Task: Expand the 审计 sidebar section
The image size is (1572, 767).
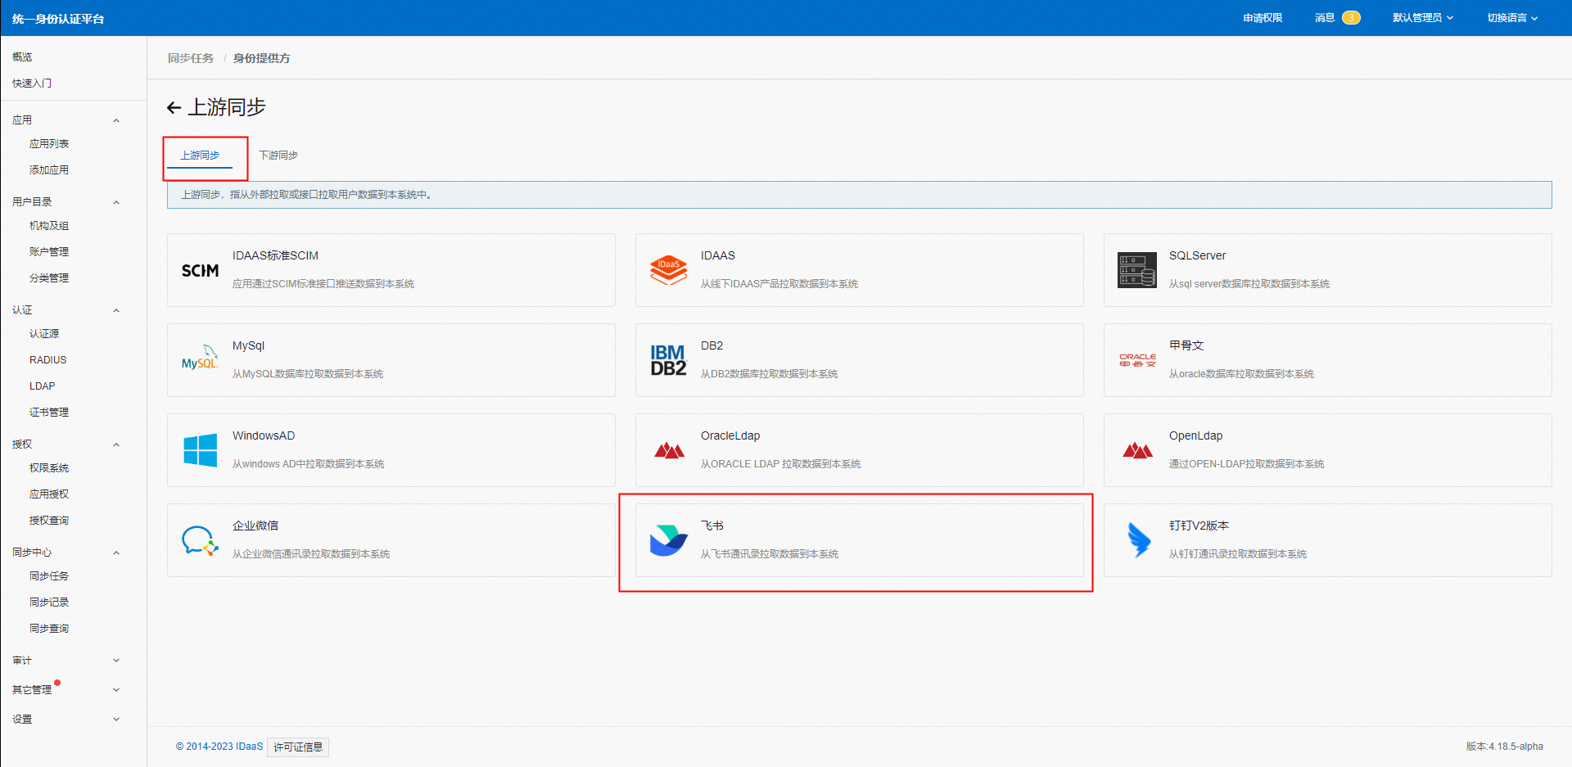Action: pyautogui.click(x=116, y=661)
